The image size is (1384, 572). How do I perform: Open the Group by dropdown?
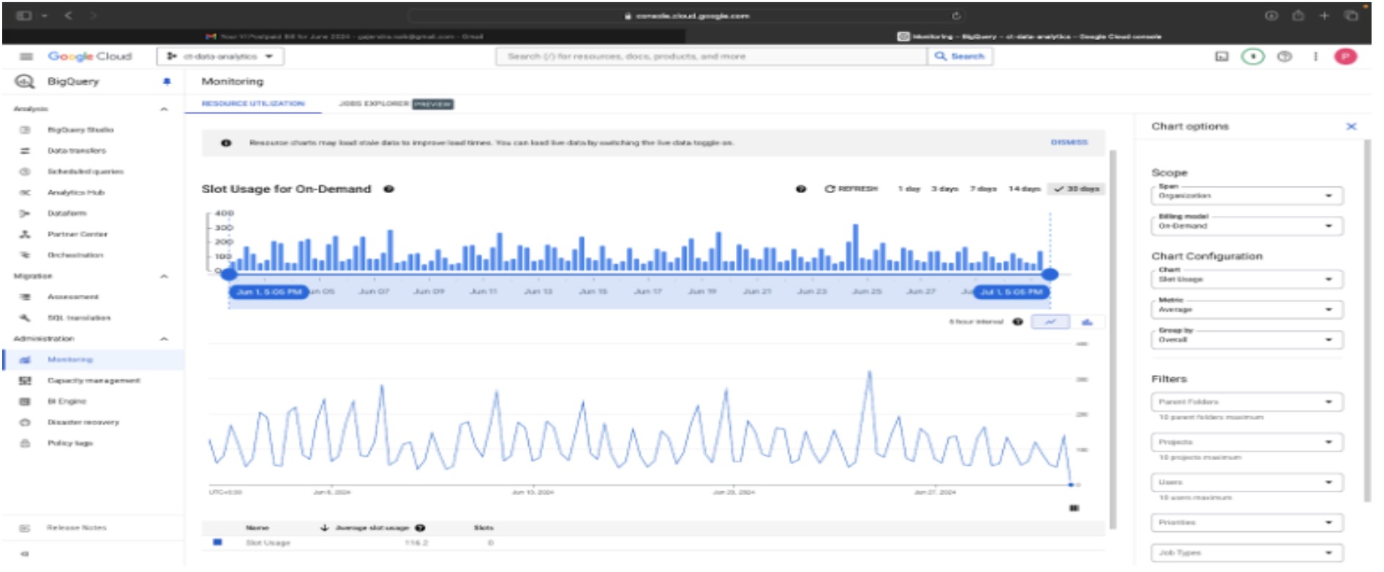(1246, 340)
